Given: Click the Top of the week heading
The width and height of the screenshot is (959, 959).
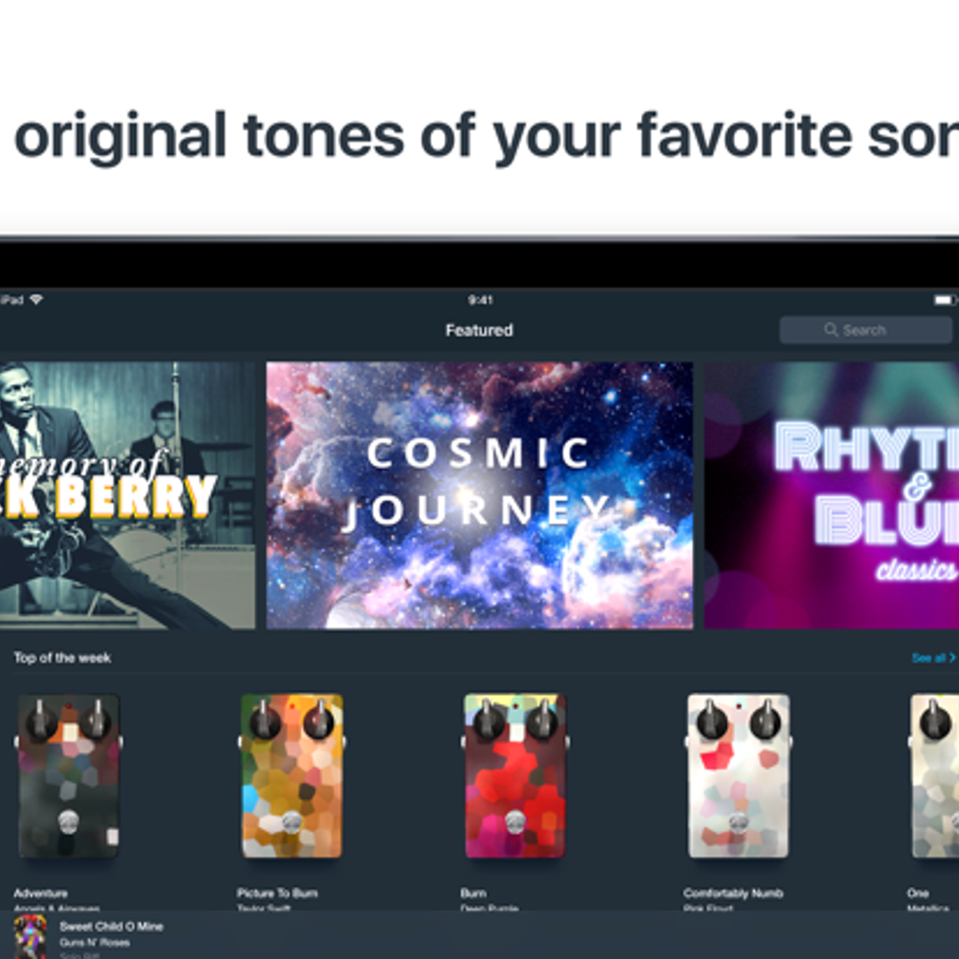Looking at the screenshot, I should 62,658.
